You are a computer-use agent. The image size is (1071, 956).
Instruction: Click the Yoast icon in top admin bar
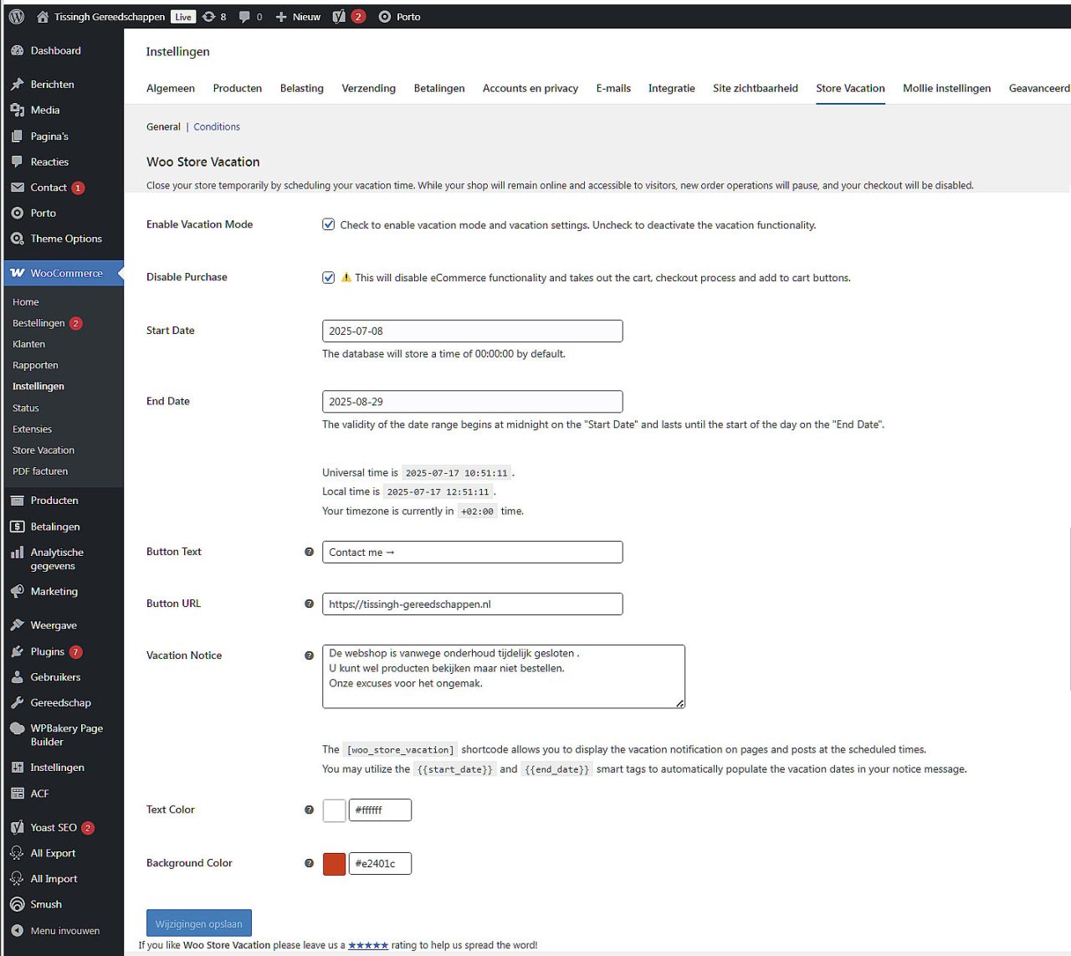[339, 17]
